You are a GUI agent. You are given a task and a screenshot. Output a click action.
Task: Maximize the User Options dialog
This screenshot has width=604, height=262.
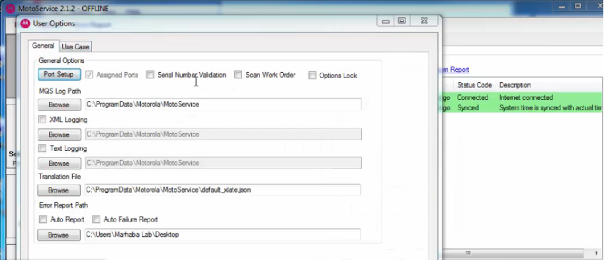[402, 21]
